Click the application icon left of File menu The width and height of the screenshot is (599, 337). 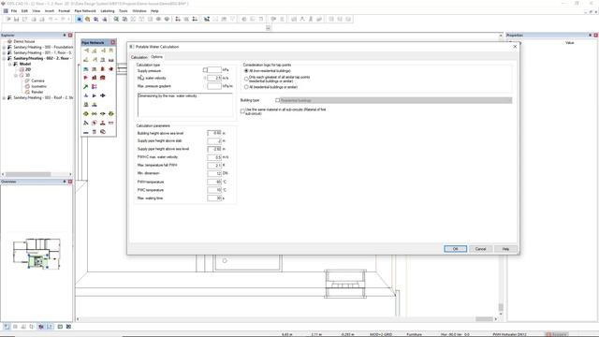pyautogui.click(x=6, y=11)
